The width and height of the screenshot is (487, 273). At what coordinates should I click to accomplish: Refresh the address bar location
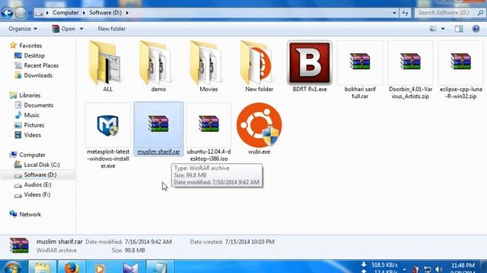coord(405,13)
